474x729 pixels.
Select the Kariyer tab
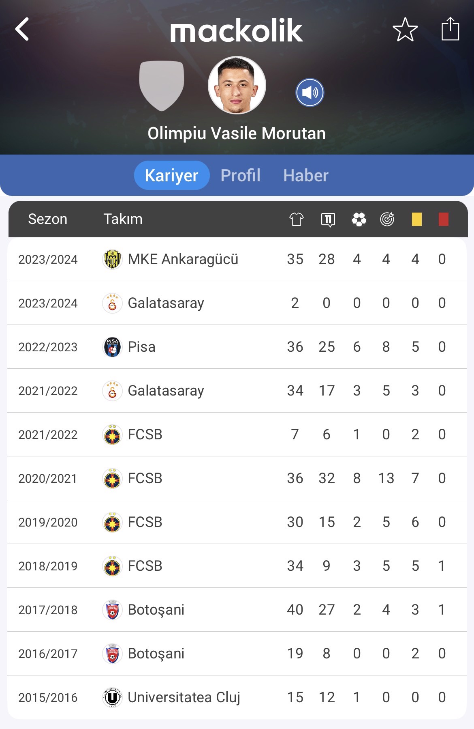coord(172,175)
